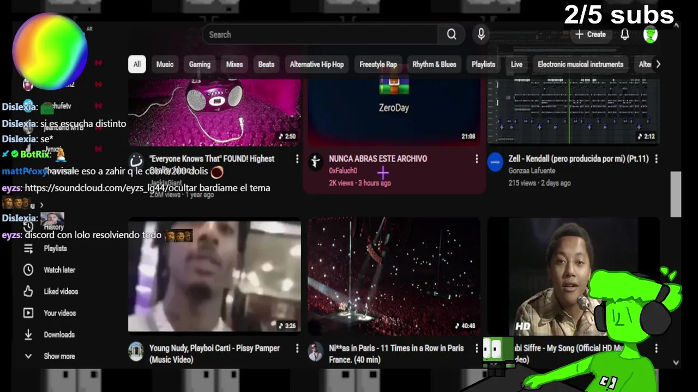The image size is (698, 392).
Task: Open the ZeroDay video thumbnail
Action: 394,112
